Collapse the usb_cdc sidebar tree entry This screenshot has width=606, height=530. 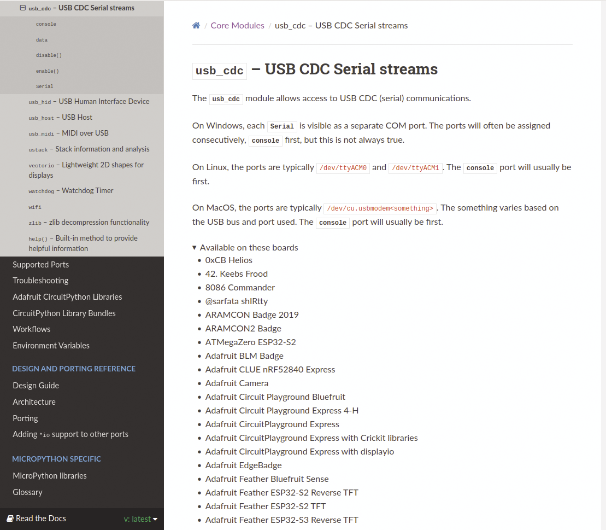tap(23, 8)
